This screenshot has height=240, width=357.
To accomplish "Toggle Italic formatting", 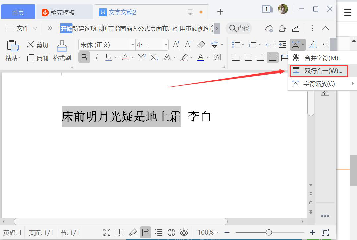I will [97, 57].
